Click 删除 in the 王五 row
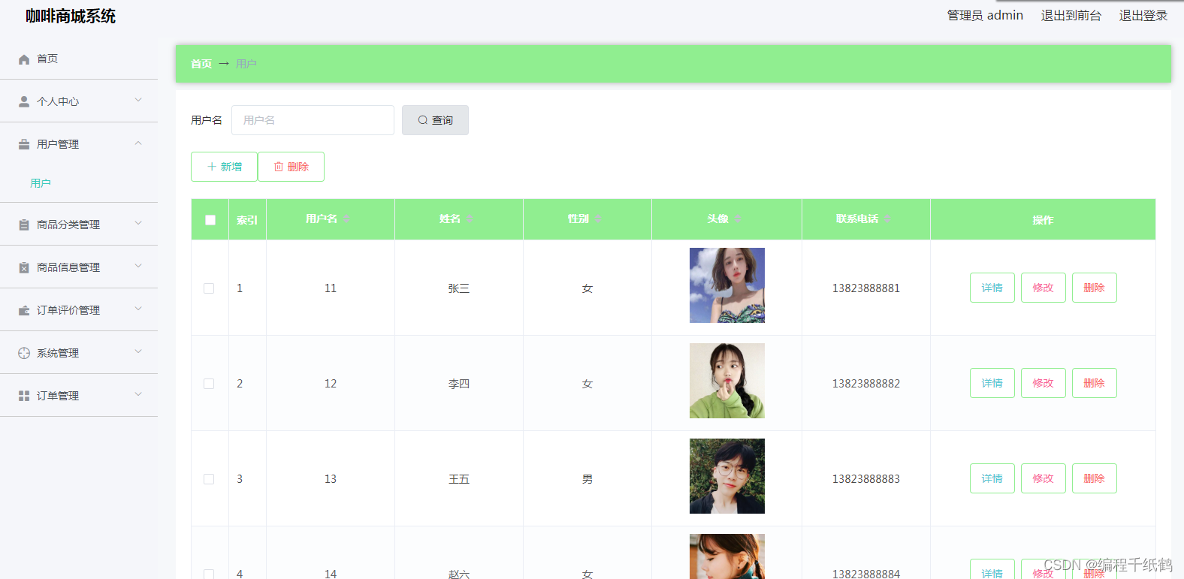 [1095, 478]
